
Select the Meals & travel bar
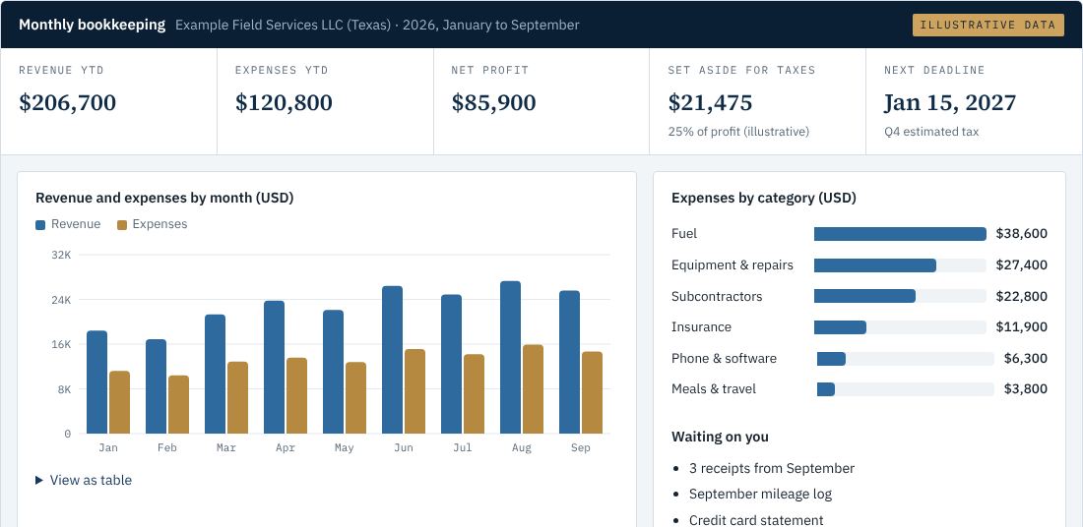coord(825,389)
